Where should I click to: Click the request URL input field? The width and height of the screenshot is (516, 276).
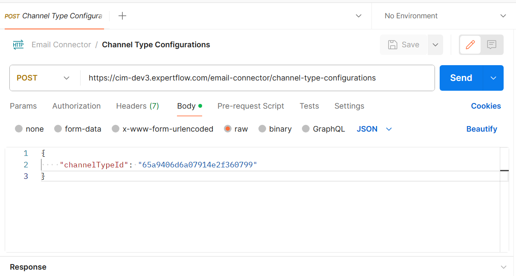point(256,78)
